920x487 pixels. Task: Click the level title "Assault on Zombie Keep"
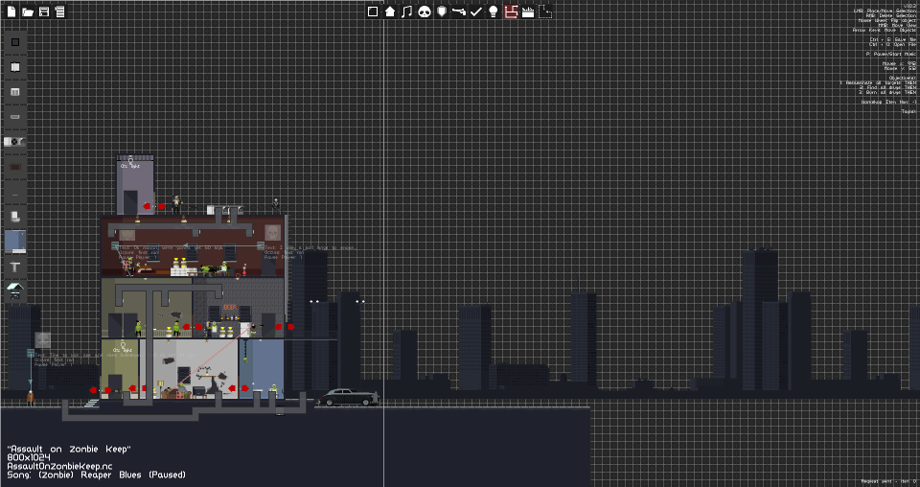coord(69,449)
